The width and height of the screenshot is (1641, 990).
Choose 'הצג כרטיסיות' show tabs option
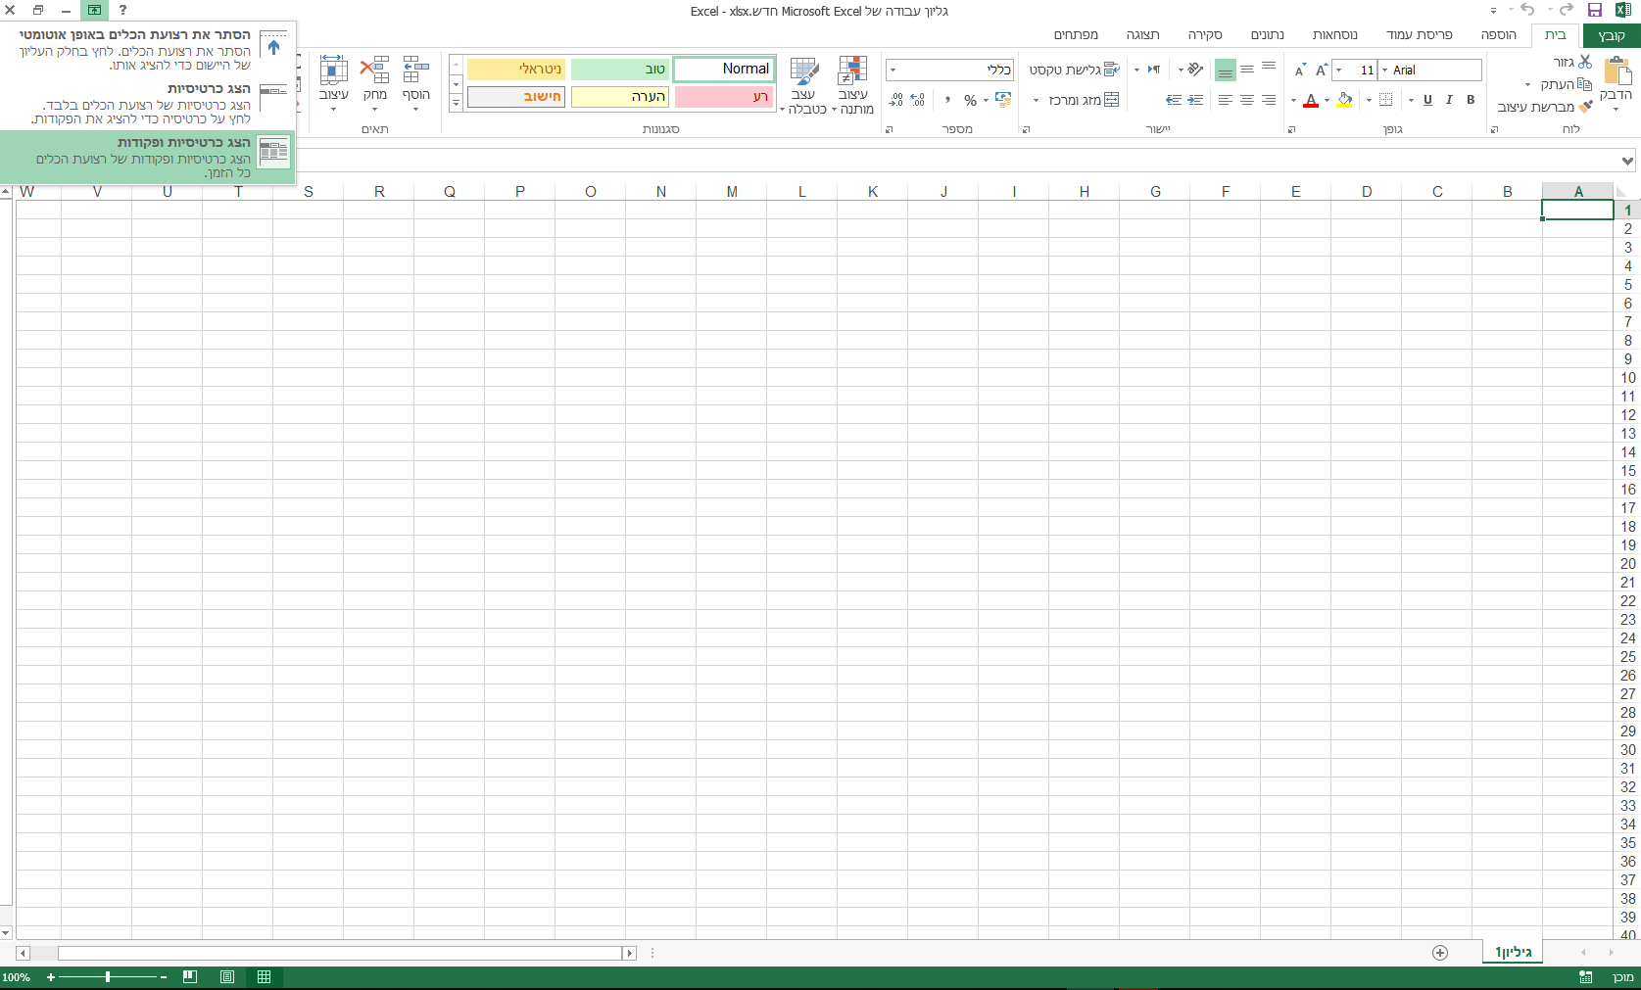147,103
